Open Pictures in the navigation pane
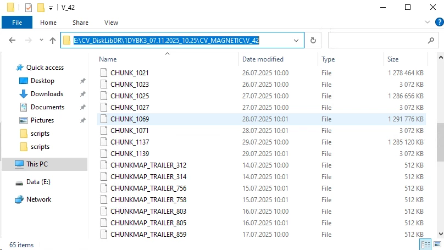The height and width of the screenshot is (250, 444). (x=42, y=120)
